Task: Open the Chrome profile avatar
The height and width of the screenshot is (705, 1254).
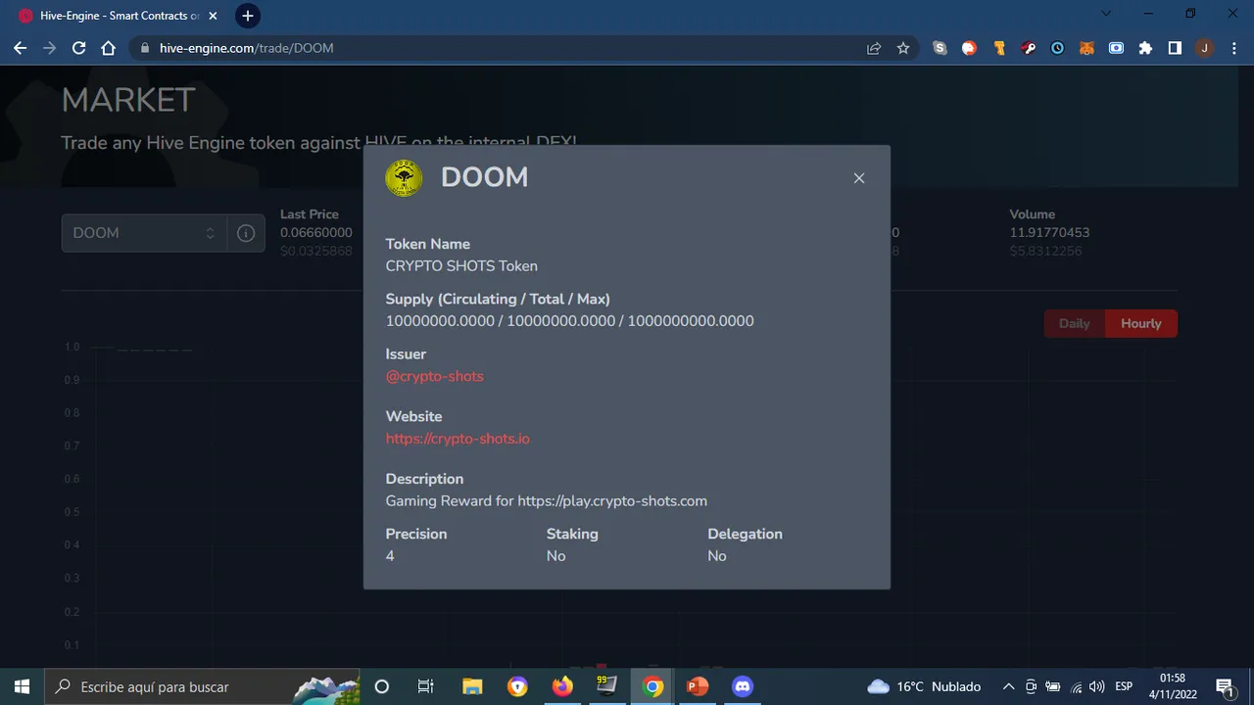Action: pos(1204,48)
